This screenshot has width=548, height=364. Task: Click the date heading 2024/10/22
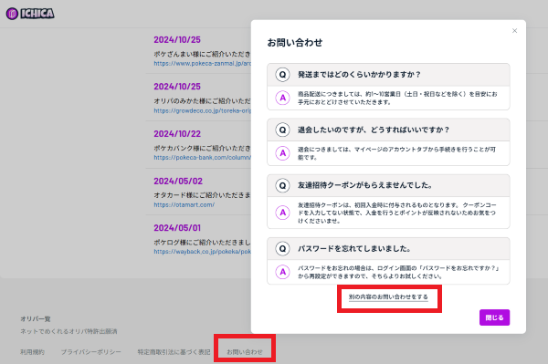coord(177,134)
